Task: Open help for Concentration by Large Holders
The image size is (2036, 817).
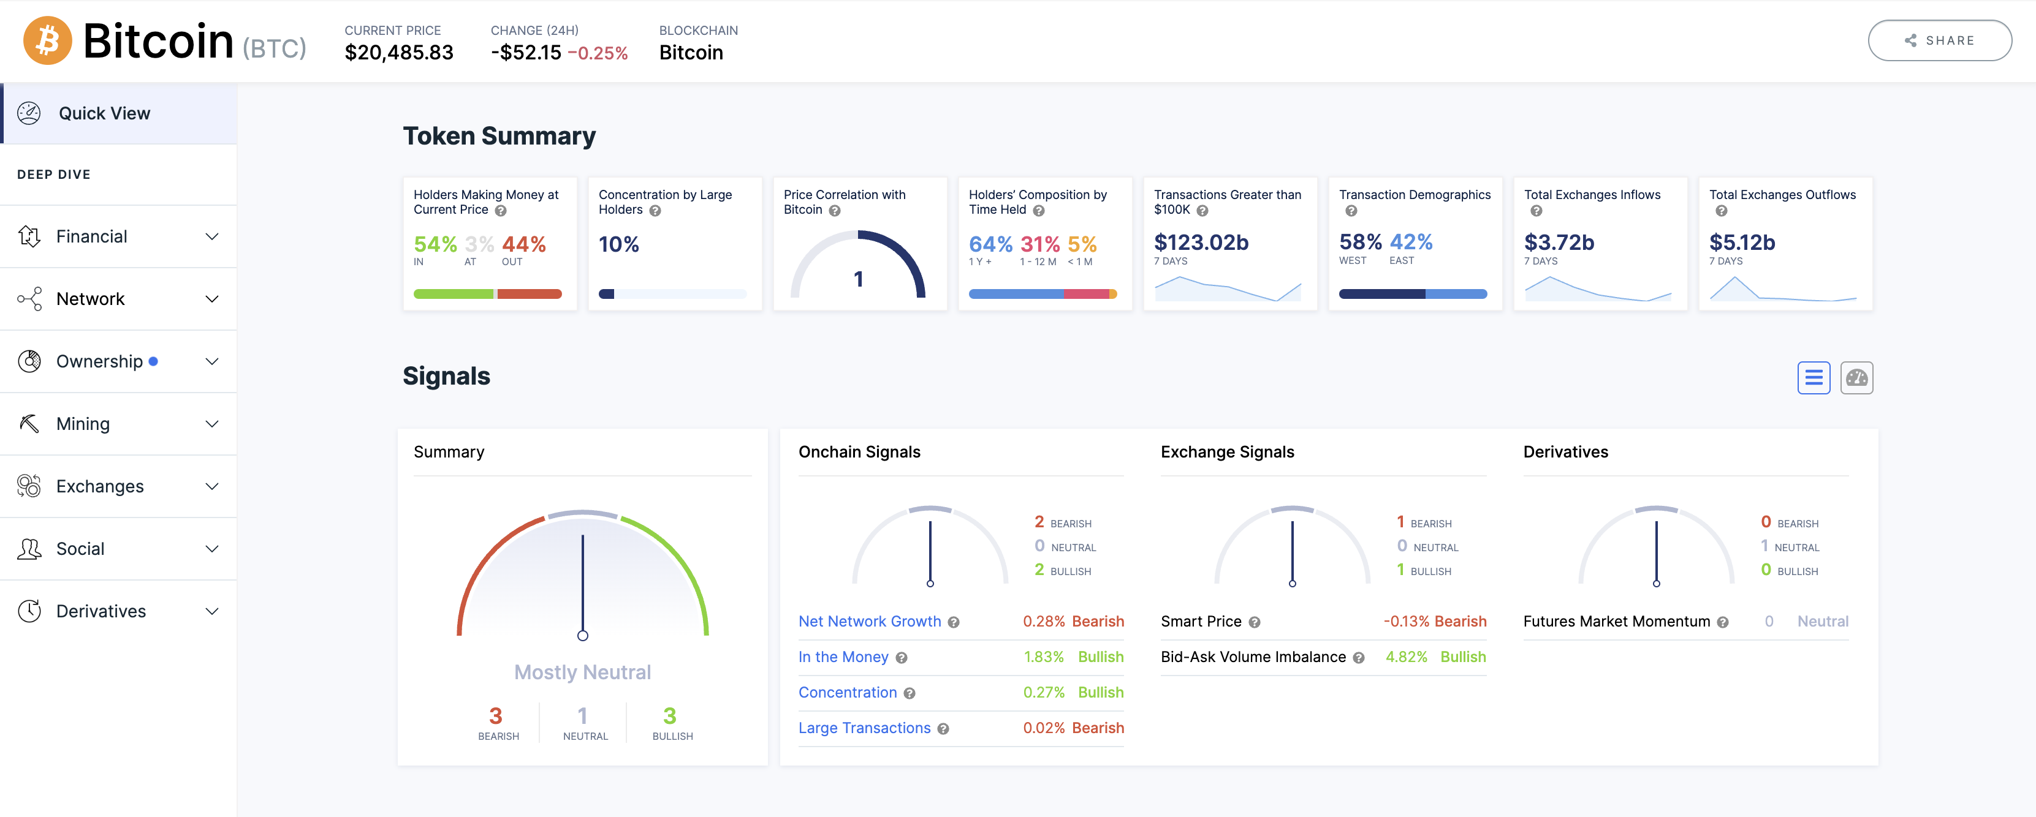Action: click(x=655, y=211)
